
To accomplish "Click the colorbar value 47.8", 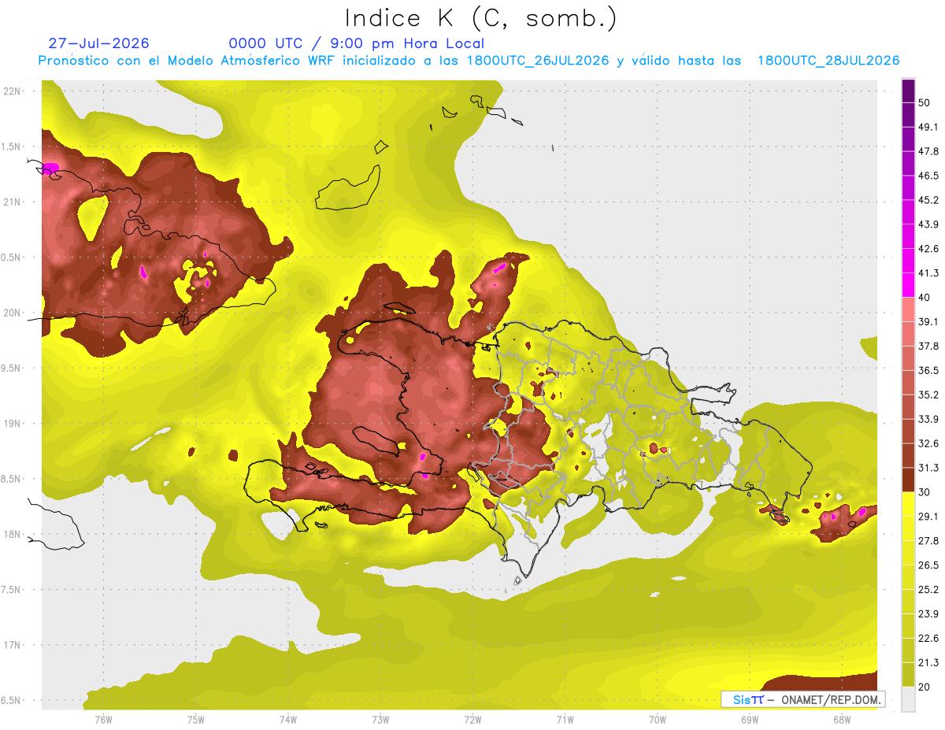I will [x=928, y=151].
